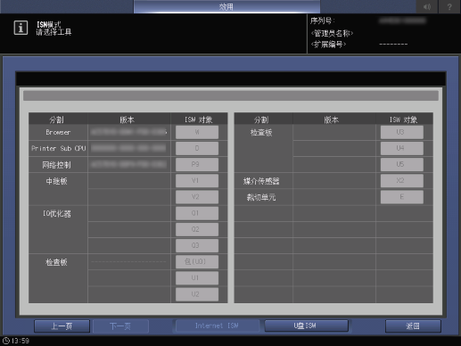Click the 扩展编号 label
The height and width of the screenshot is (346, 461).
point(328,45)
